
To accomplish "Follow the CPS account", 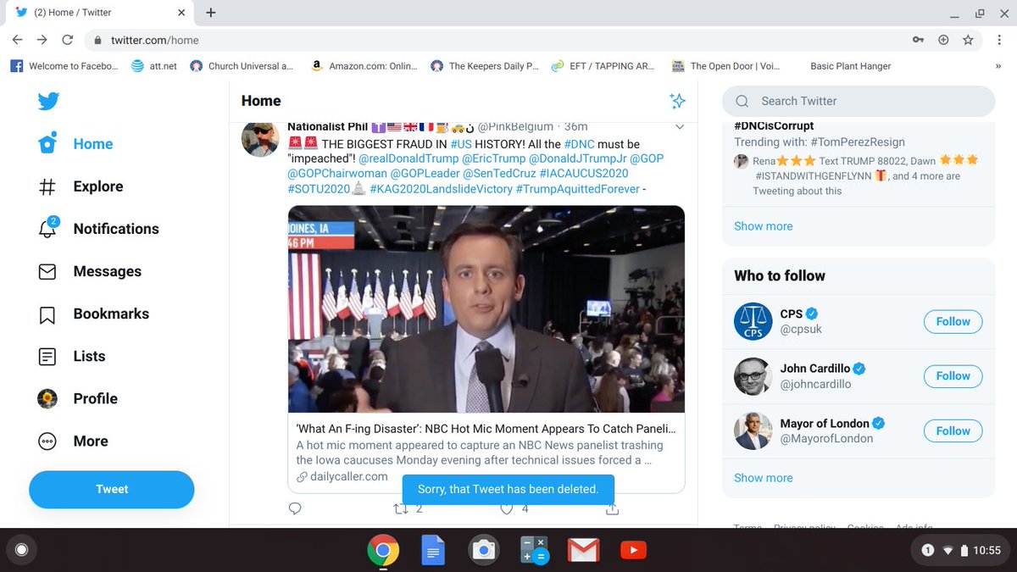I will coord(953,321).
